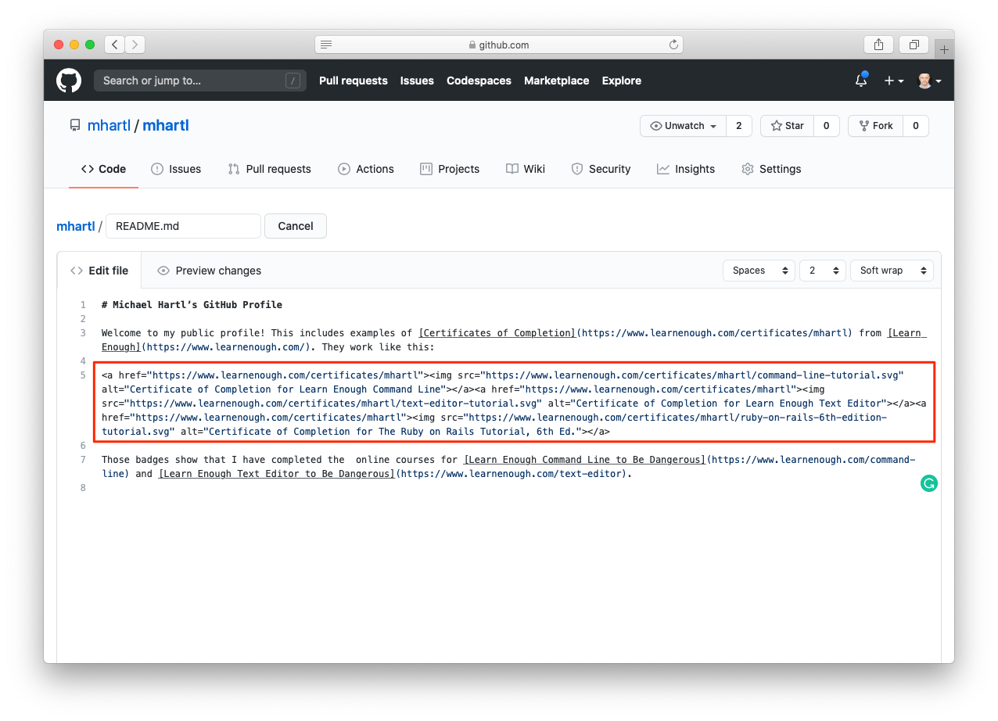998x721 pixels.
Task: Open the Unwatch dropdown
Action: click(683, 125)
